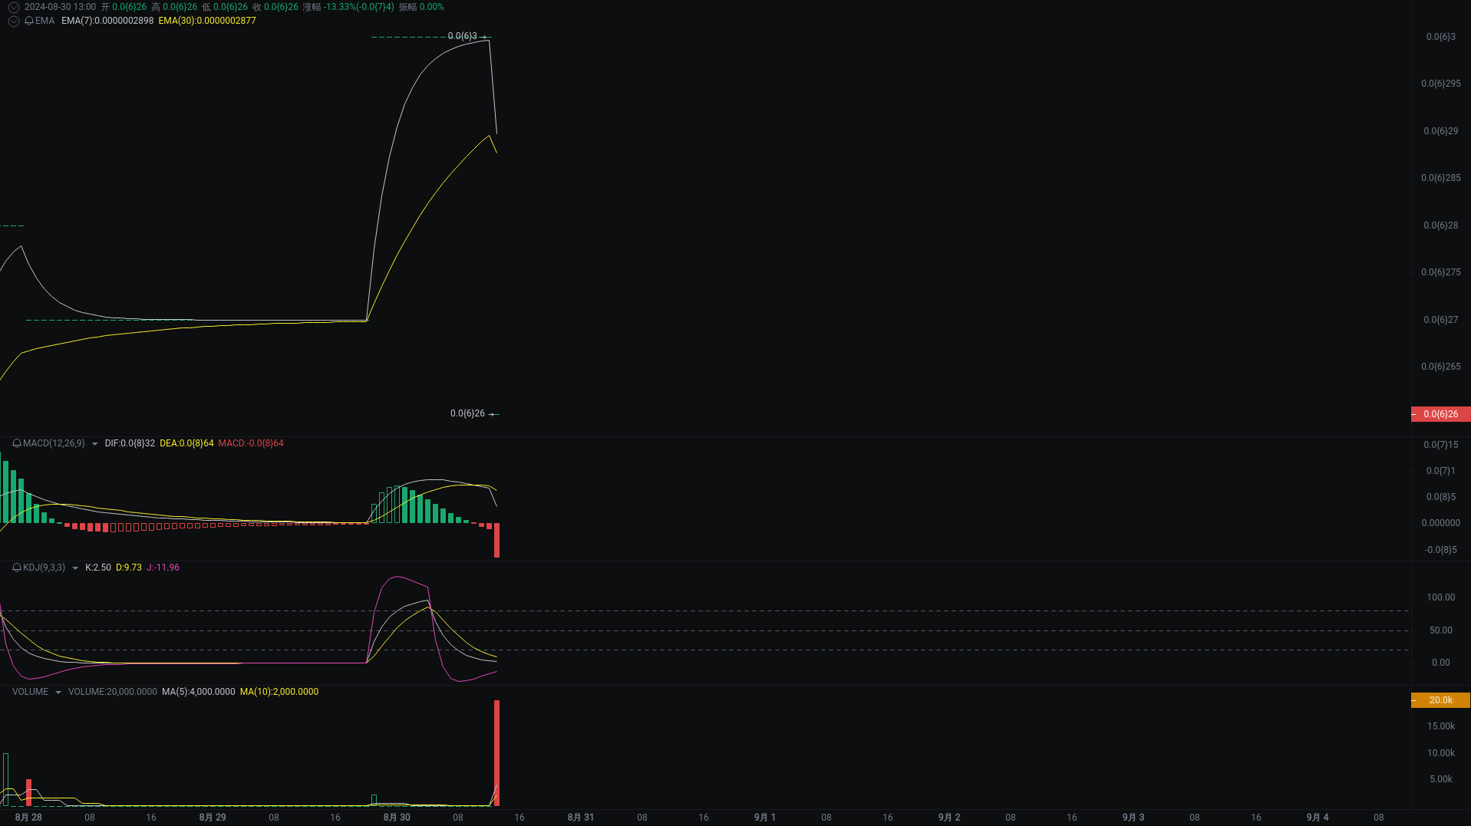Click the bell icon beside MACD(12,26,9)

click(16, 443)
